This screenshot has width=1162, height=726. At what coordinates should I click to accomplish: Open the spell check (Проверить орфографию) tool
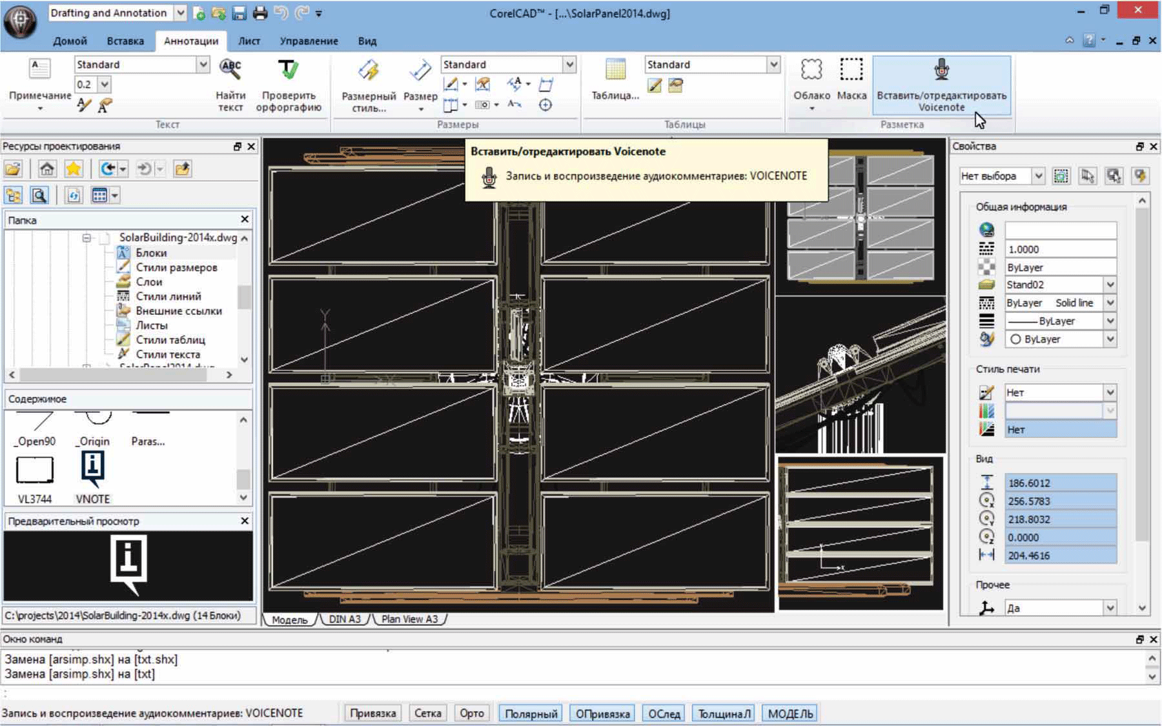[288, 71]
